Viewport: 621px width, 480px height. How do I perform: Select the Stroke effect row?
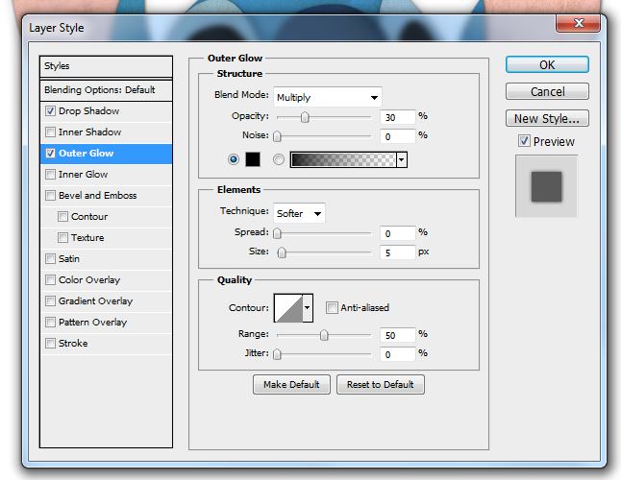coord(106,343)
